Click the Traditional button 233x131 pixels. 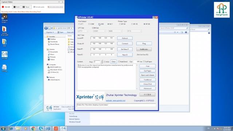point(147,80)
